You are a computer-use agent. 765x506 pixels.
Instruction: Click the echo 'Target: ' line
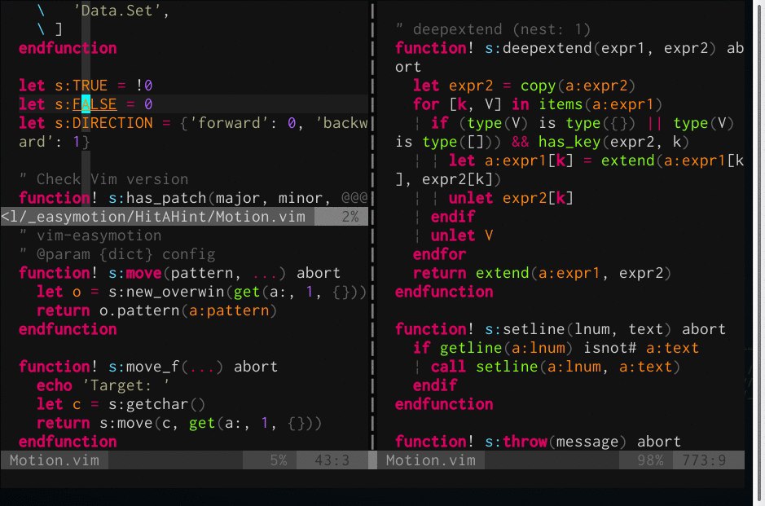pos(103,385)
